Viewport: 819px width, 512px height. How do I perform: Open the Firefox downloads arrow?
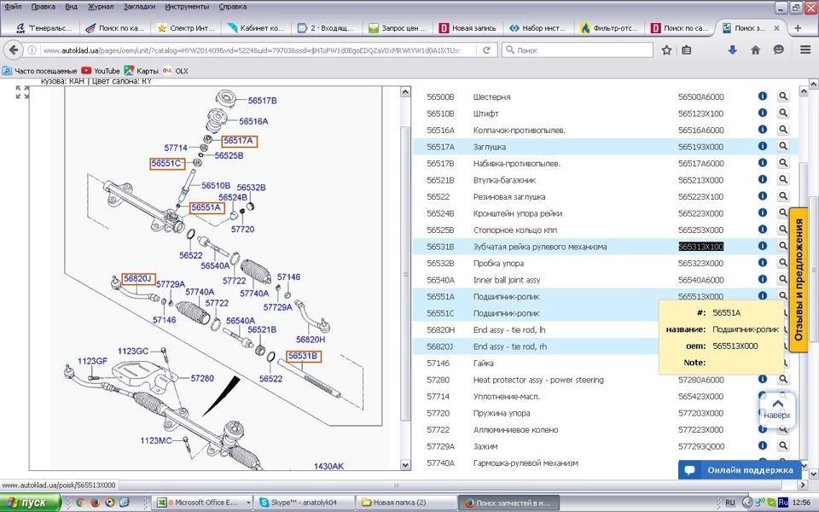(x=732, y=50)
